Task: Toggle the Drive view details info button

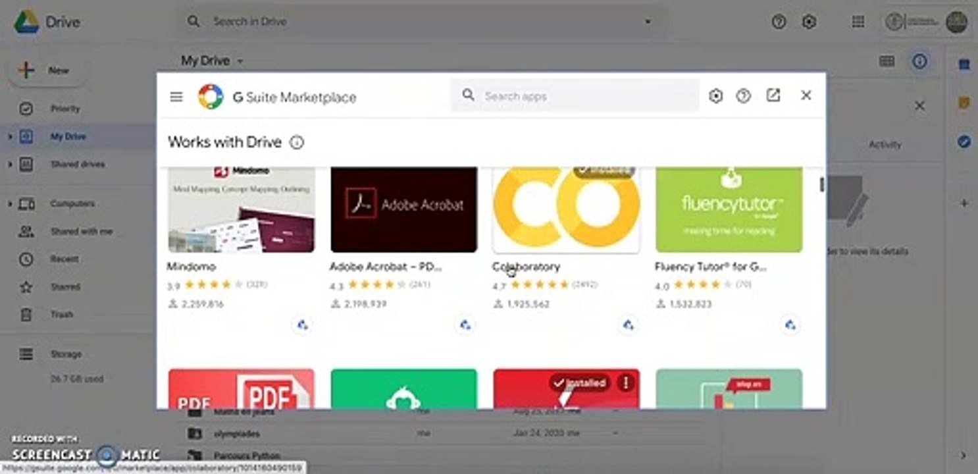Action: (x=919, y=61)
